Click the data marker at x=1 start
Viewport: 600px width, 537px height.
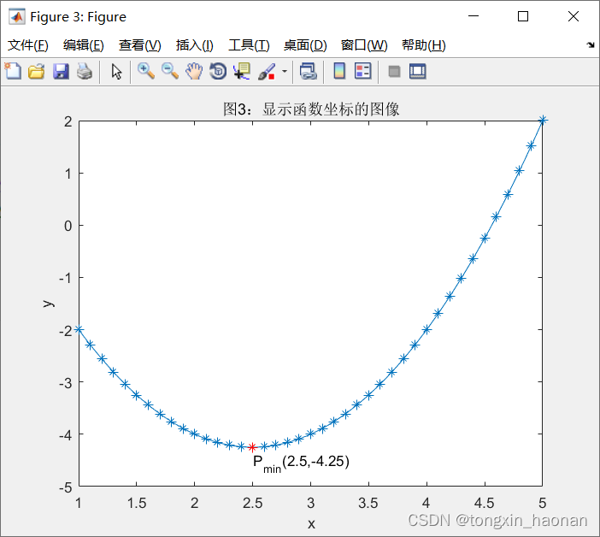(x=79, y=329)
